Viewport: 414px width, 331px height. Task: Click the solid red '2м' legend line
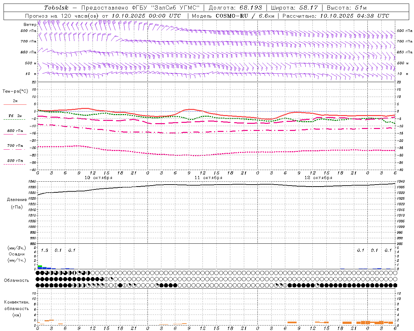(x=15, y=104)
